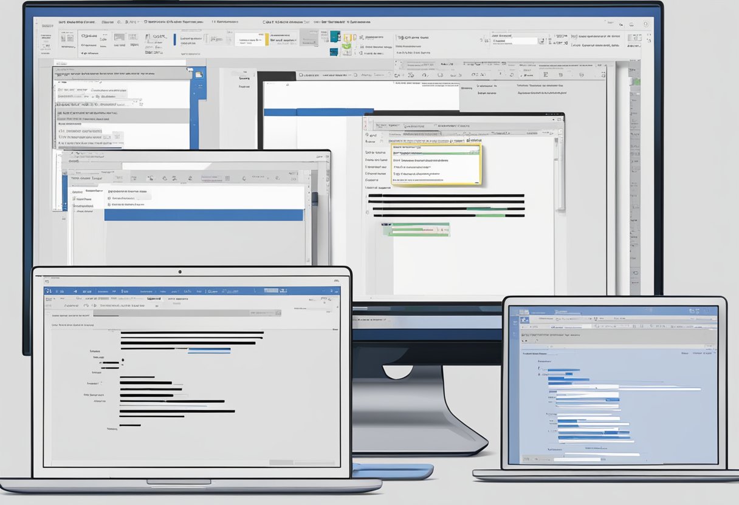
Task: Click the blue highlighted text line on the left laptop
Action: click(x=209, y=350)
